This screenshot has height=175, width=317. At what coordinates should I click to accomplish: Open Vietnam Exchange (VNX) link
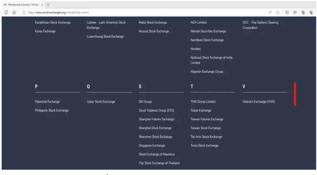(x=259, y=102)
